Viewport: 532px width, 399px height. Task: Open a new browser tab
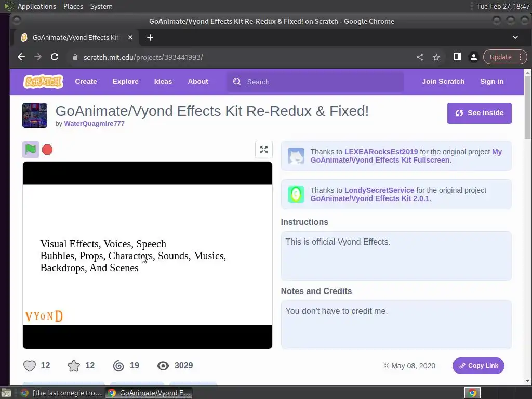tap(150, 37)
